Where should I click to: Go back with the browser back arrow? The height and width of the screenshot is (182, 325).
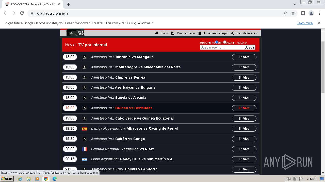click(x=6, y=13)
